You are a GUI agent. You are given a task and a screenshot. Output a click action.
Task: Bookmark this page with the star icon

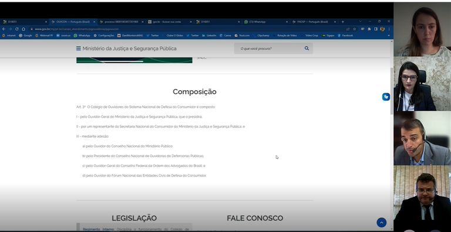pos(354,29)
